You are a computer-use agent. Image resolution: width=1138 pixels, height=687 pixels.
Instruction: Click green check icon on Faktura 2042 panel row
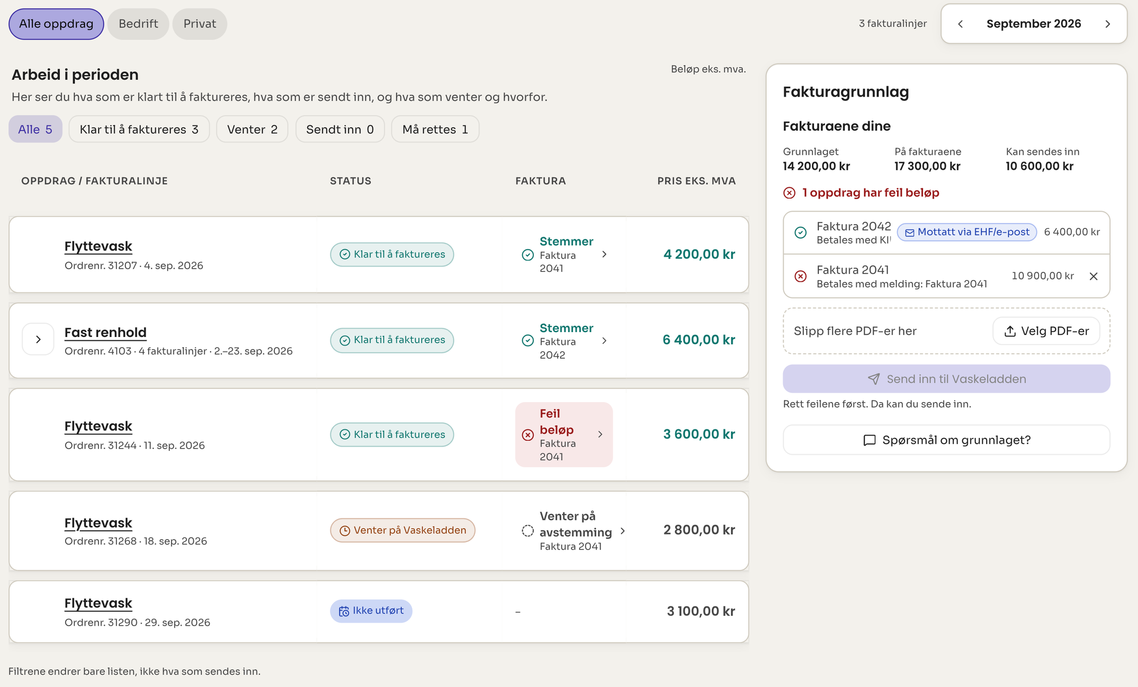click(x=800, y=232)
